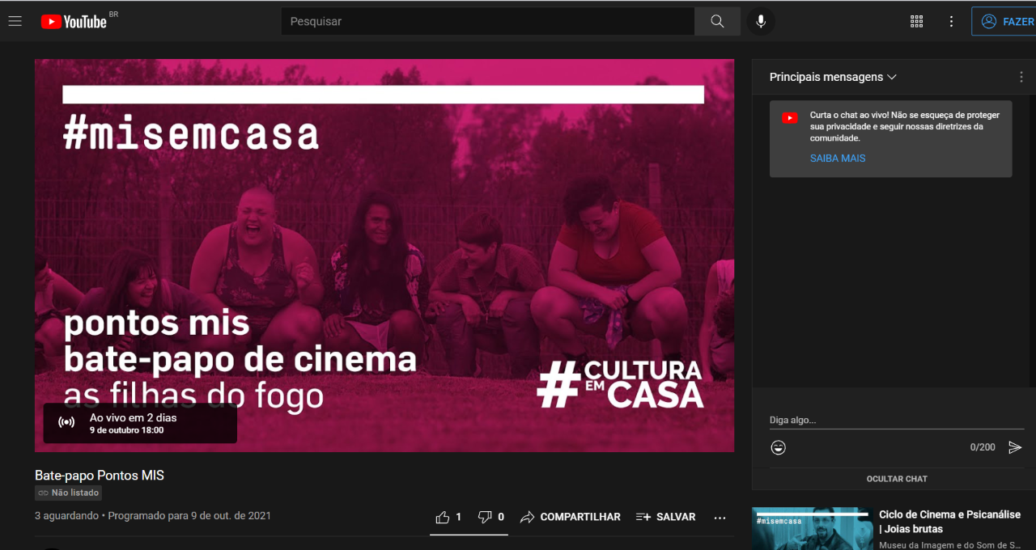Click Compartilhar to share video
The height and width of the screenshot is (550, 1036).
(571, 517)
